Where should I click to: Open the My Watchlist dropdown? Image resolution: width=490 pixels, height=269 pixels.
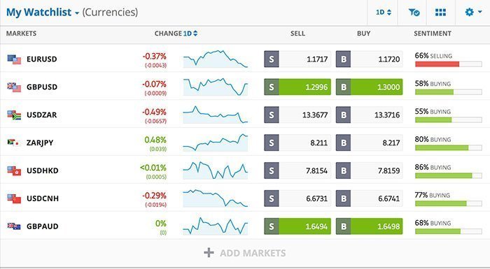(43, 12)
